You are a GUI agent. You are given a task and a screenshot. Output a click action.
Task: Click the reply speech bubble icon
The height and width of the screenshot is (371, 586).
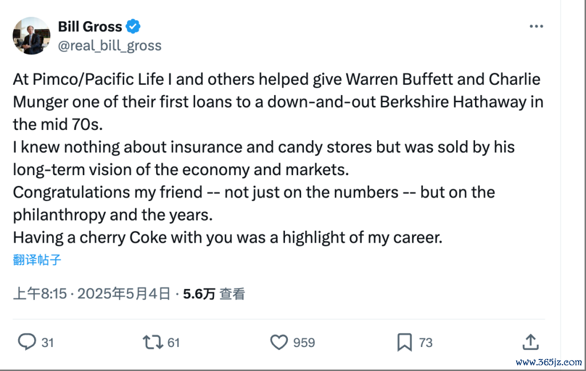[27, 342]
